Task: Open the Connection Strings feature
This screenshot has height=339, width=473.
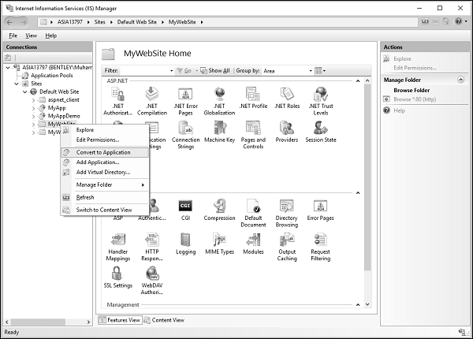Action: coord(185,135)
